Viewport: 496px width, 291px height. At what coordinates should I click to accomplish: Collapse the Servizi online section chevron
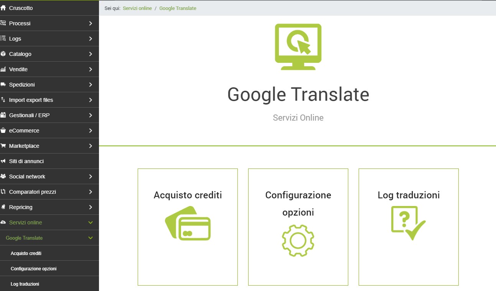point(91,222)
